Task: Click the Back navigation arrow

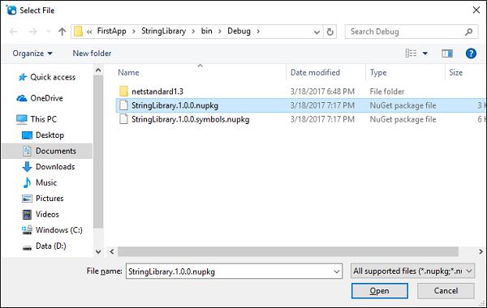Action: point(13,32)
